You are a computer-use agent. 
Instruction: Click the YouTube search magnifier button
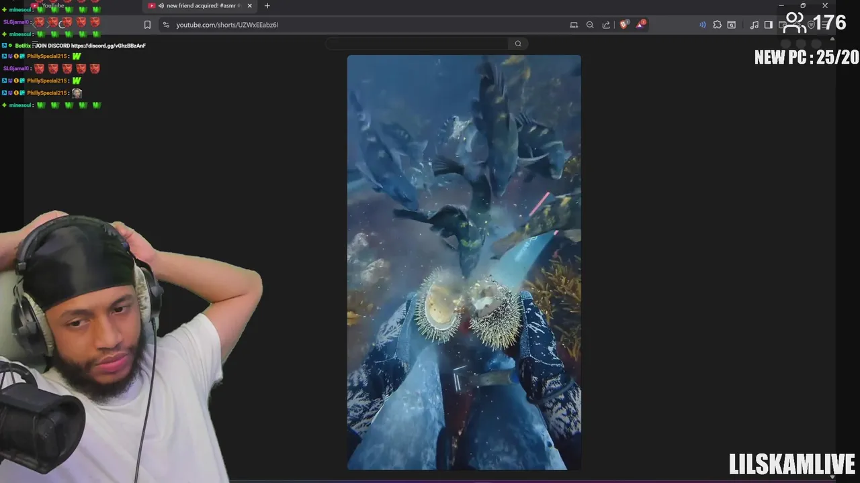click(x=518, y=44)
